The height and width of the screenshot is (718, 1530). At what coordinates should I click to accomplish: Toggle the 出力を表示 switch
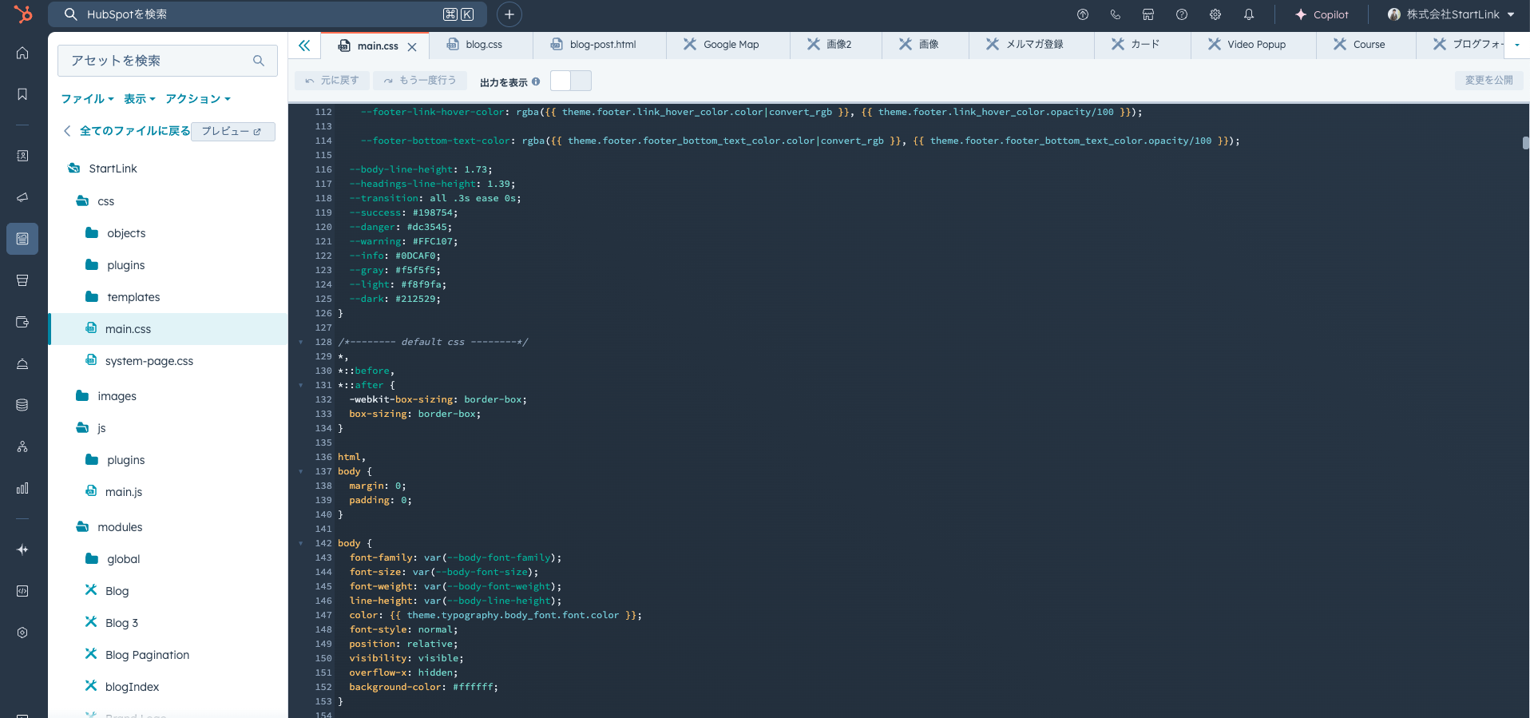click(570, 81)
